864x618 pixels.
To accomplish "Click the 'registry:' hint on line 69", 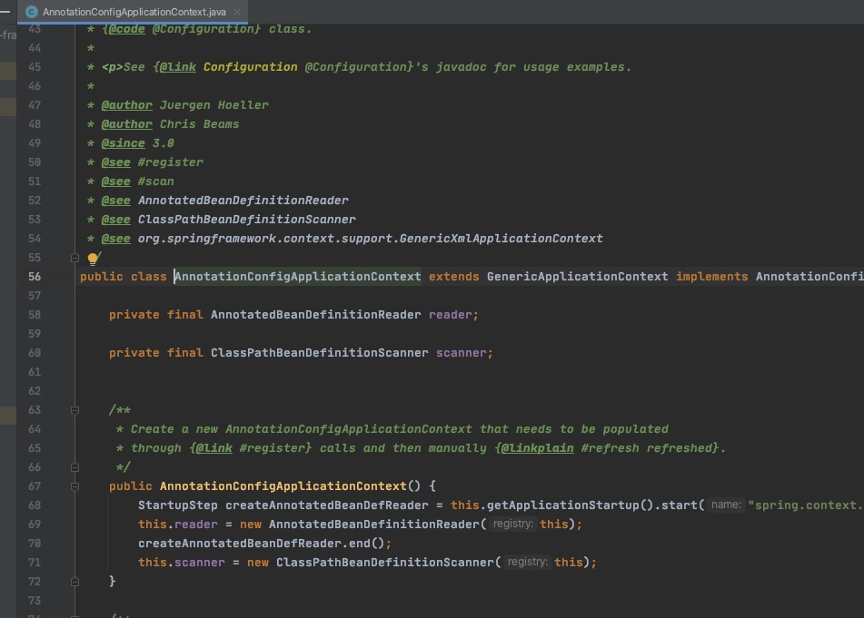I will point(513,524).
